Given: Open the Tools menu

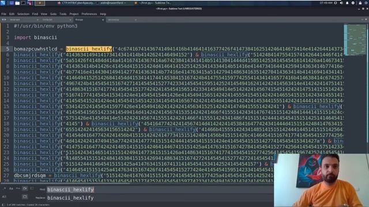Looking at the screenshot, I should coord(63,14).
